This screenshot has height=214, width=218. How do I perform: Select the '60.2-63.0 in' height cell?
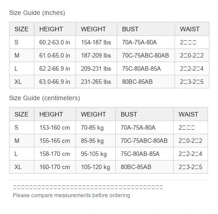[55, 42]
